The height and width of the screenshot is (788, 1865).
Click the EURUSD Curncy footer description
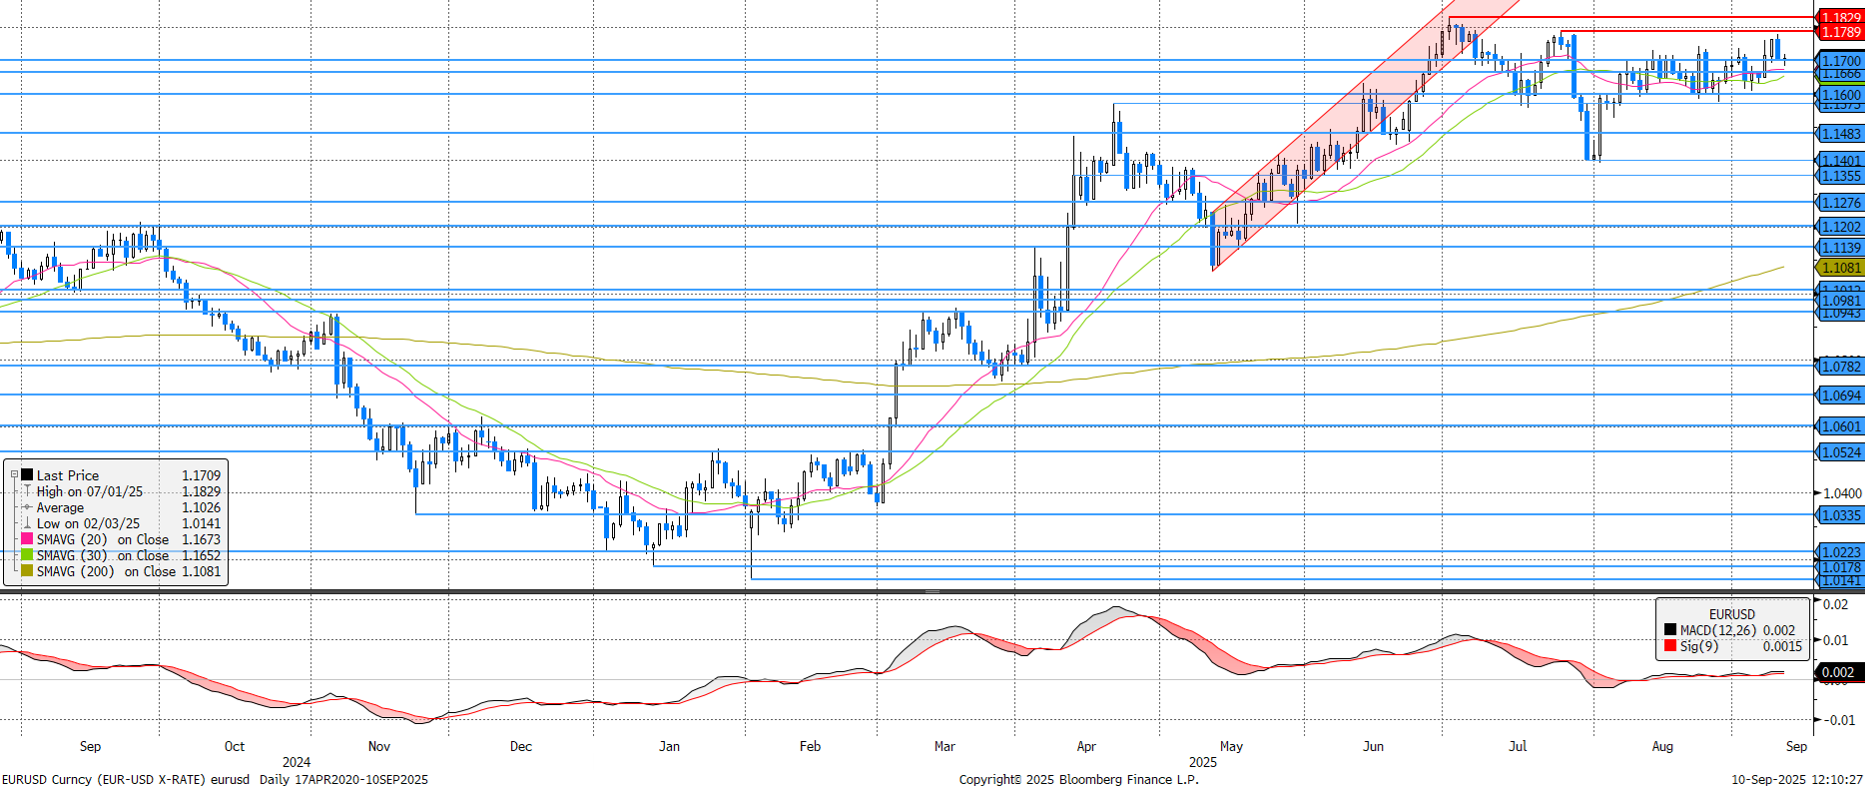pos(215,779)
